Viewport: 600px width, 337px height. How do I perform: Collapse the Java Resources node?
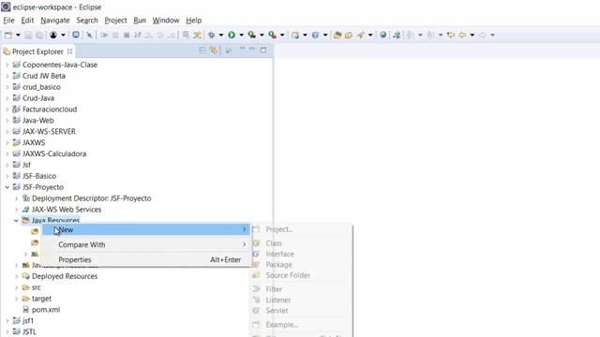pos(16,221)
